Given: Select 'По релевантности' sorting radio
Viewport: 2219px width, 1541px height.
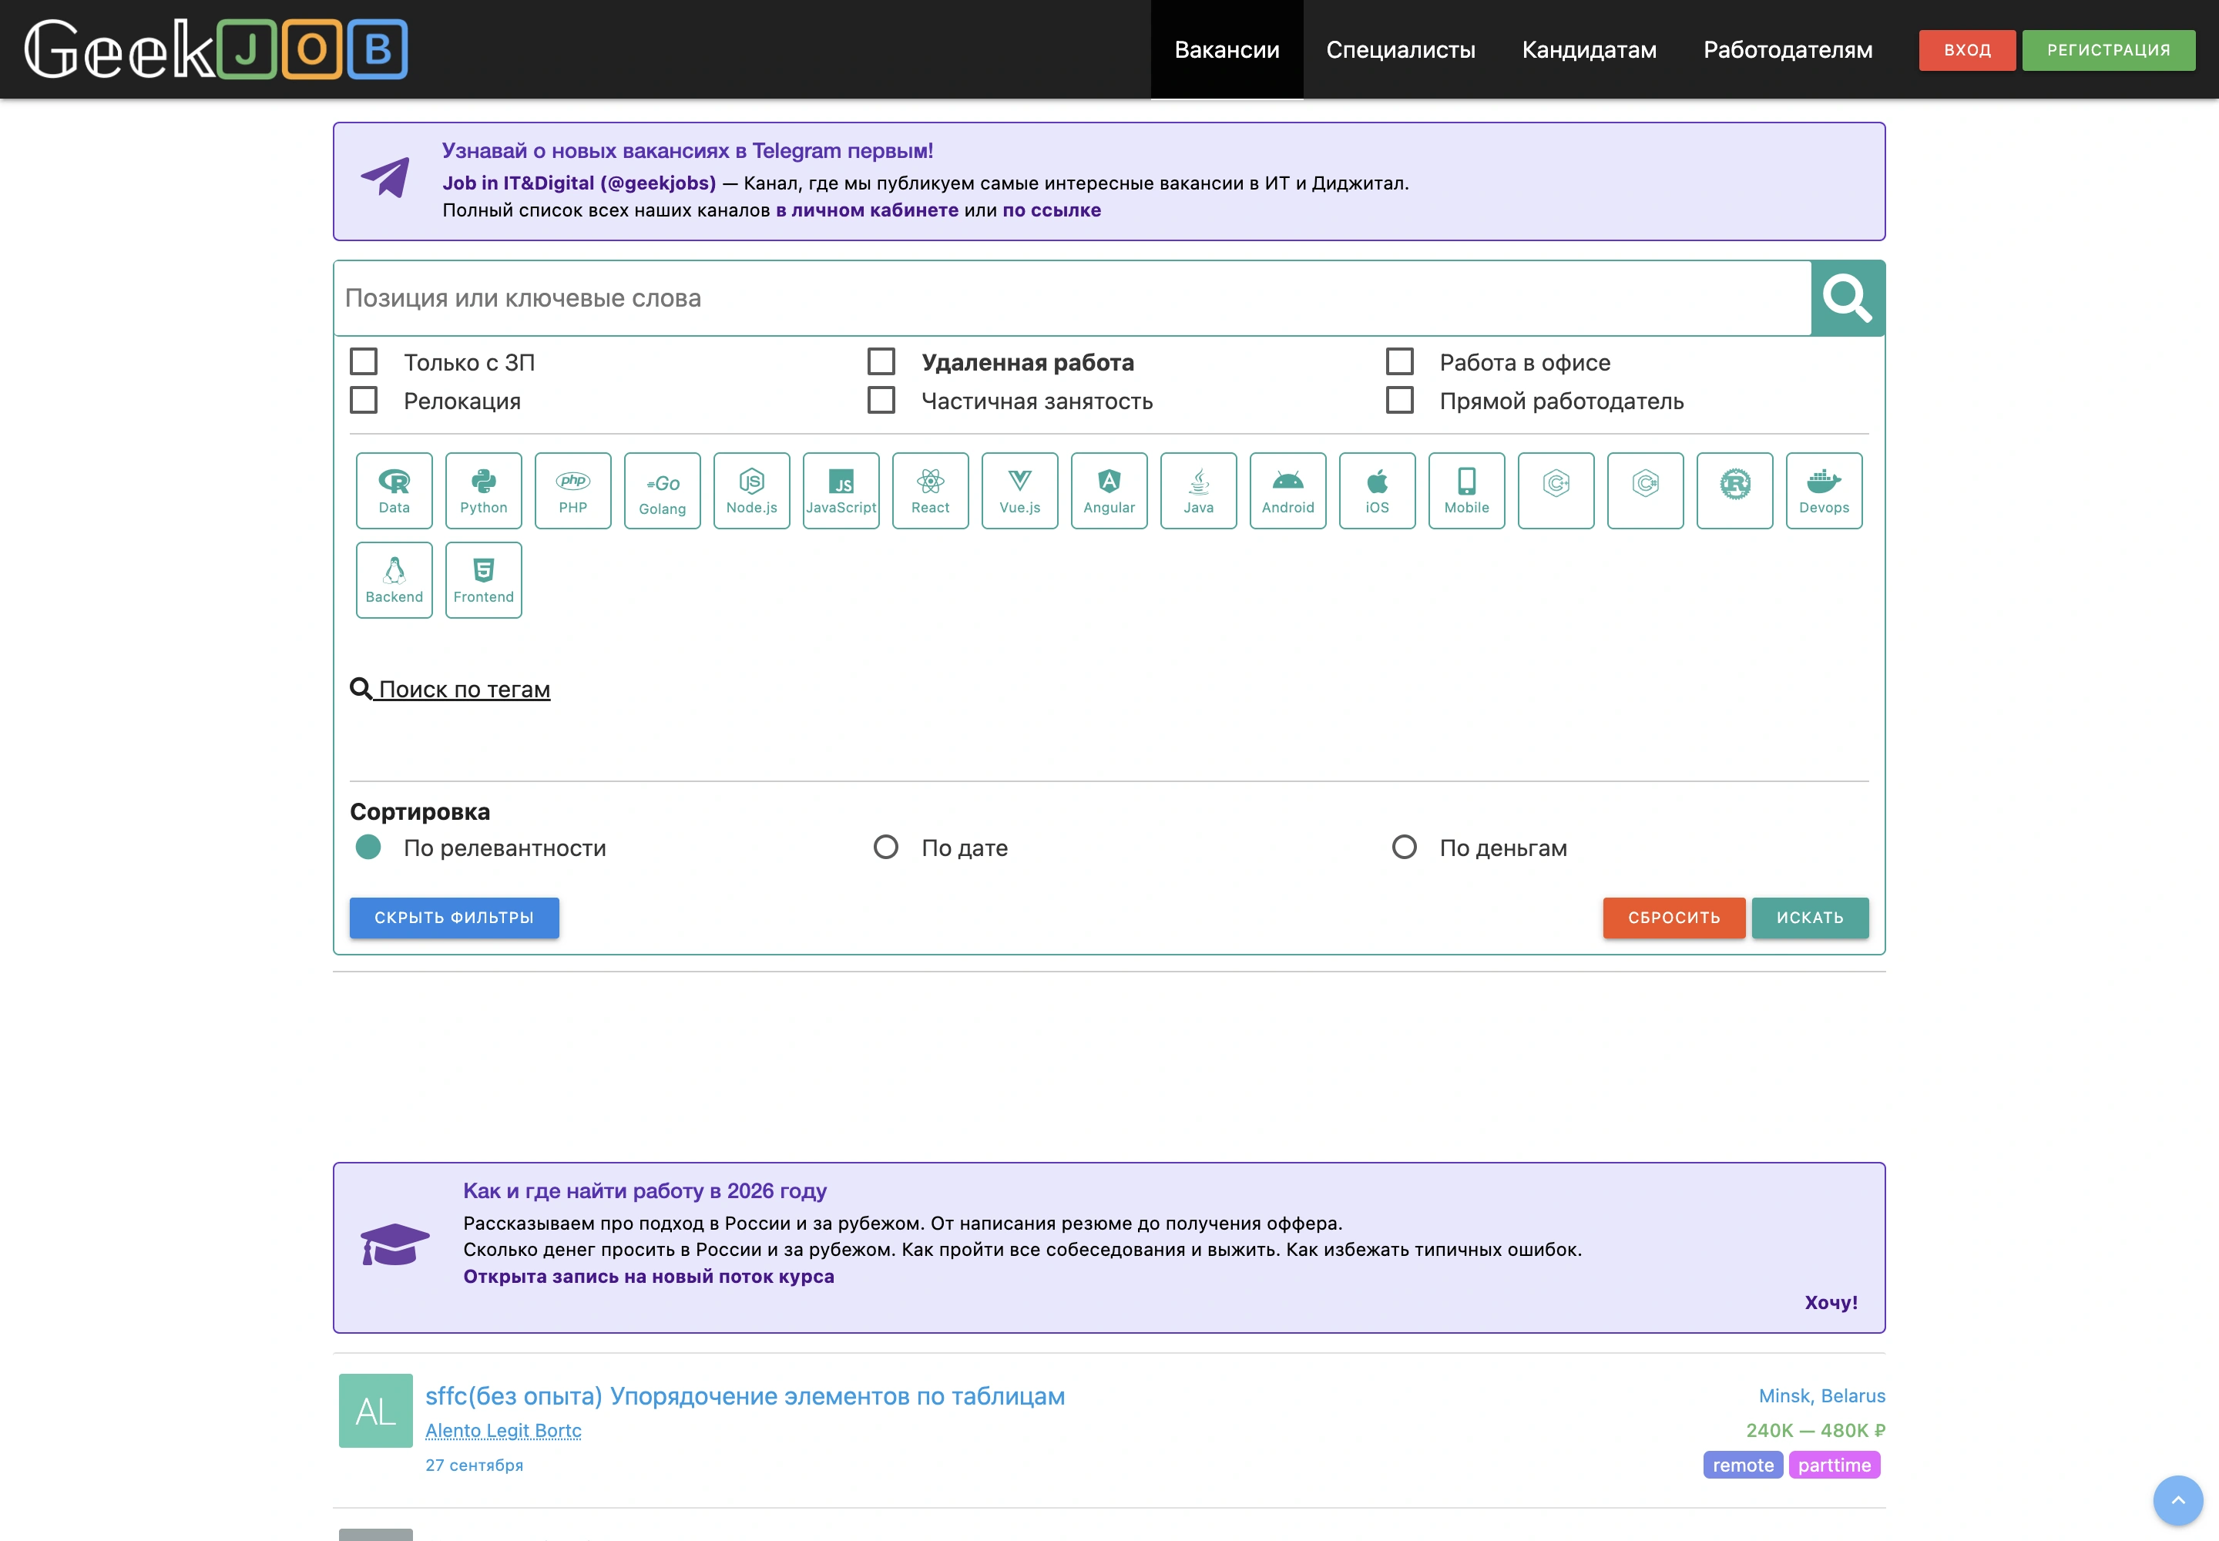Looking at the screenshot, I should tap(368, 847).
